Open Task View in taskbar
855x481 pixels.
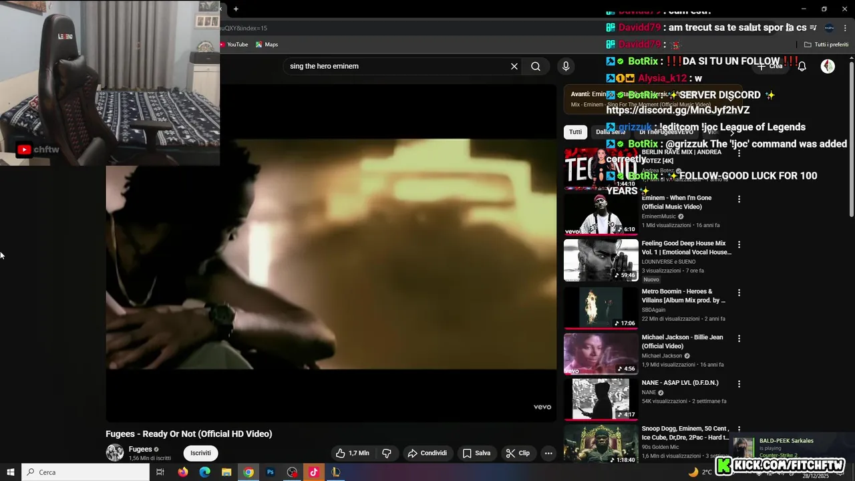click(160, 472)
